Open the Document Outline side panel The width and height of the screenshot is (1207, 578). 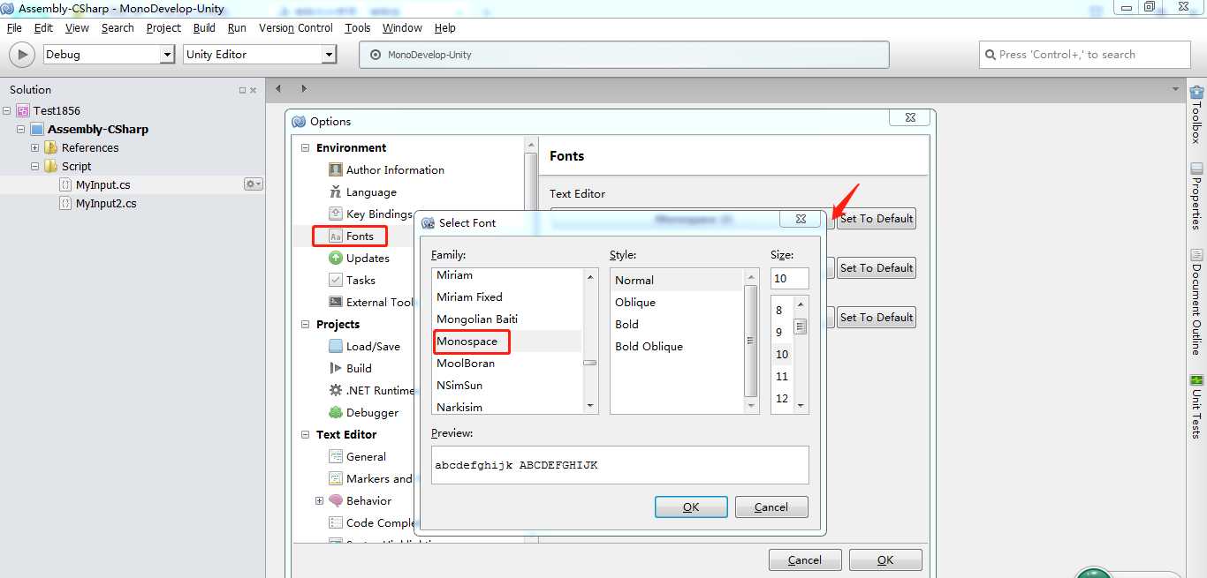1196,302
